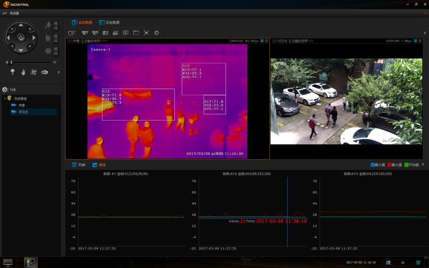Switch to the history data tab
Viewport: 429px width, 268px height.
(x=109, y=22)
